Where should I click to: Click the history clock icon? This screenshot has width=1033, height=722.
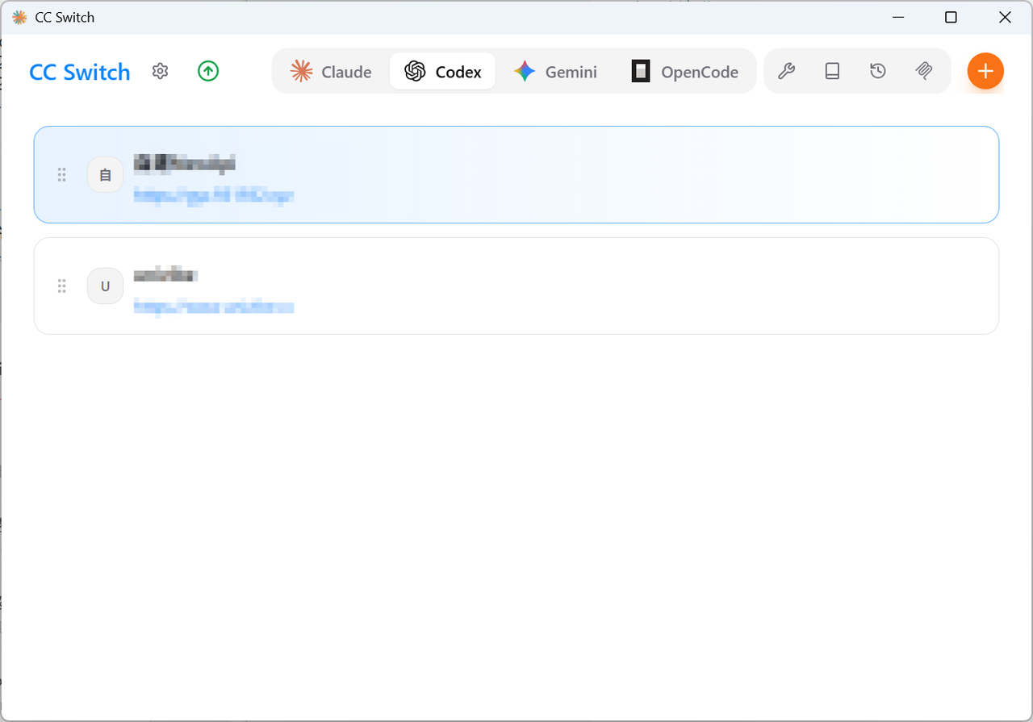878,71
